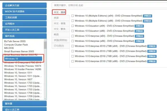Check Windows 10 Multiple Editions x64 DVD

(x=73, y=16)
